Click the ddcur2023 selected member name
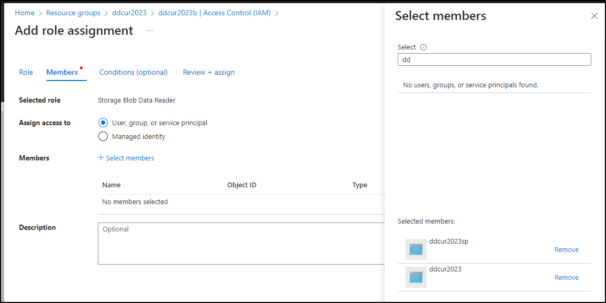This screenshot has height=303, width=606. tap(445, 269)
